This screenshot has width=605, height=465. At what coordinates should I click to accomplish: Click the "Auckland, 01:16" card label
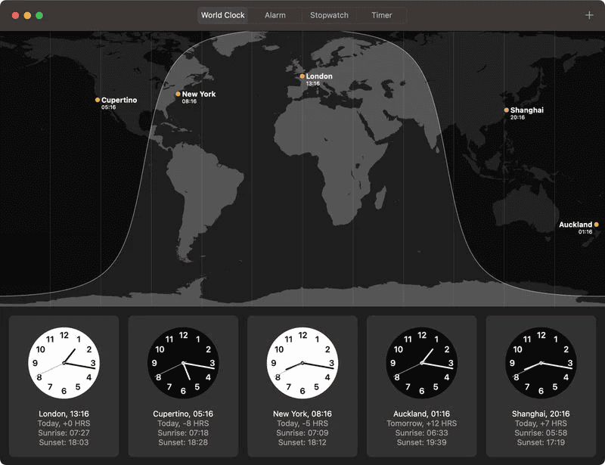(x=421, y=414)
